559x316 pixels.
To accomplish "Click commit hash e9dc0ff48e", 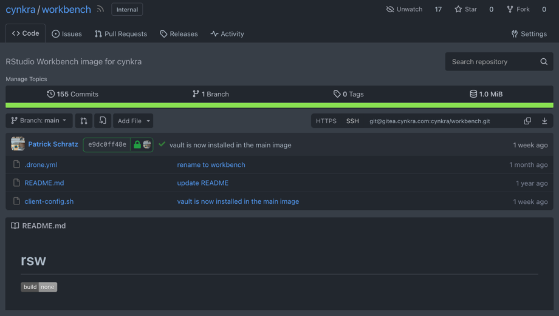I will pyautogui.click(x=107, y=144).
